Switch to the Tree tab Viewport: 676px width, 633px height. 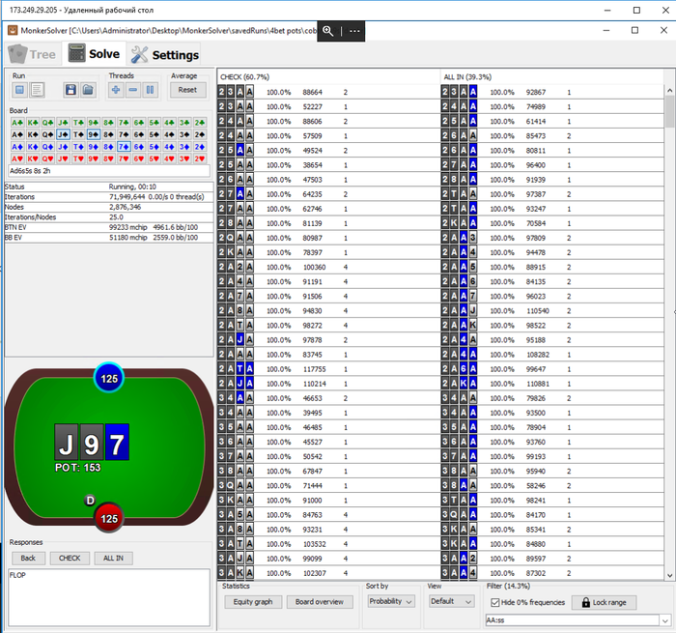coord(33,54)
